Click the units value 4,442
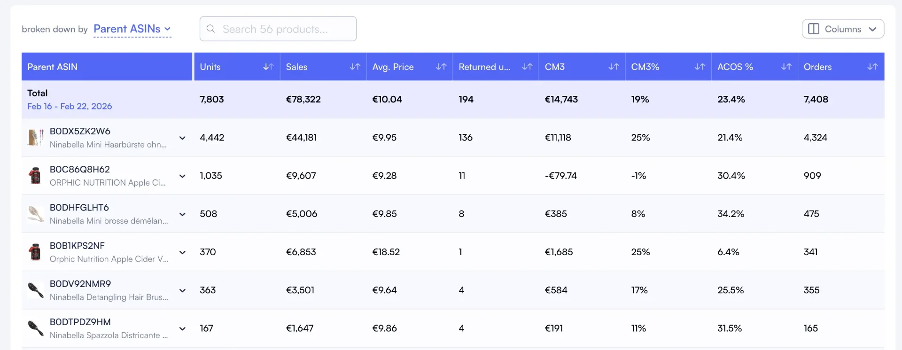The image size is (902, 350). pyautogui.click(x=212, y=138)
